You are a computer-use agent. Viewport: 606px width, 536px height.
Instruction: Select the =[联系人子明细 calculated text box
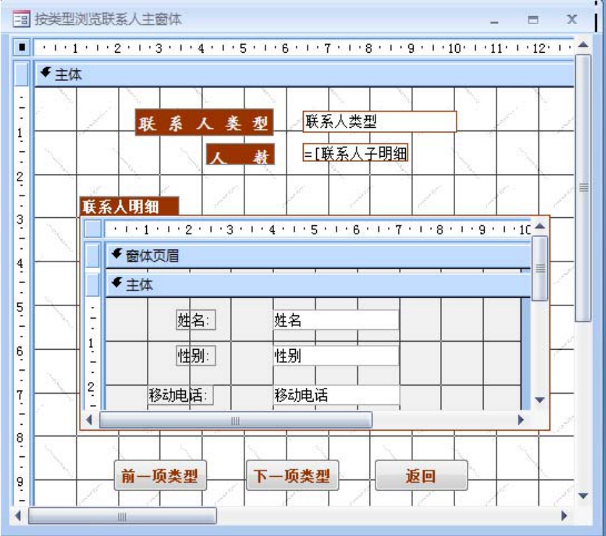click(356, 154)
